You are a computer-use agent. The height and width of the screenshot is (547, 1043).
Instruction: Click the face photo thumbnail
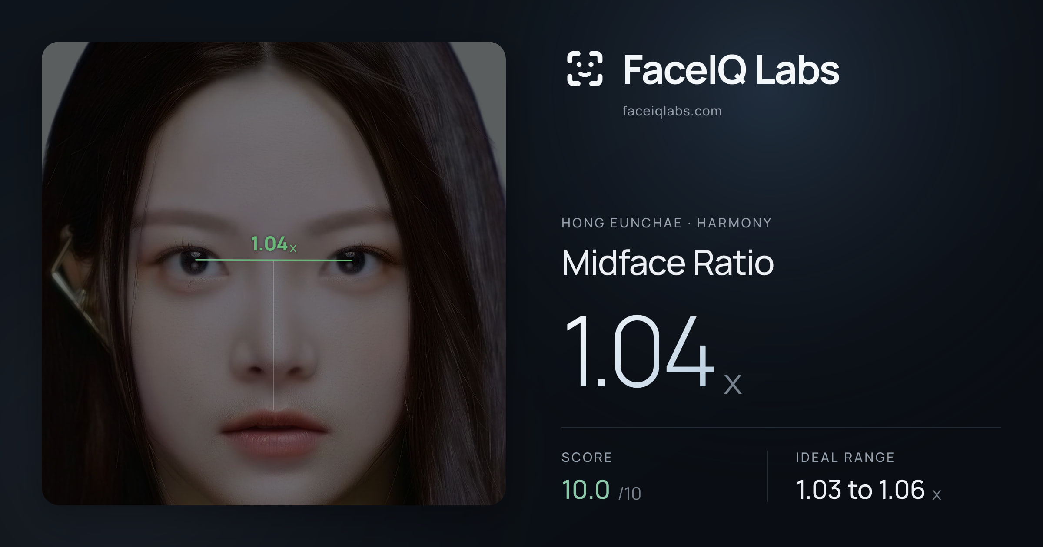(274, 273)
